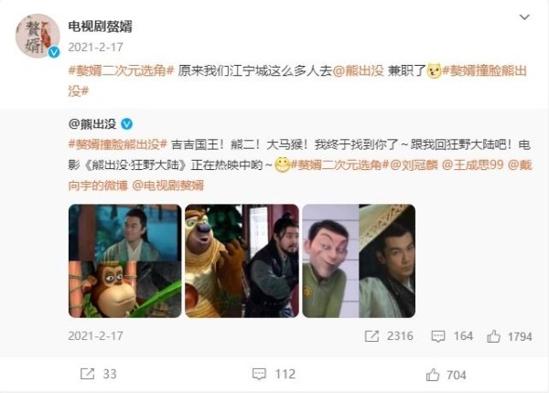549x393 pixels.
Task: Click the repost icon showing 2316
Action: (x=371, y=336)
